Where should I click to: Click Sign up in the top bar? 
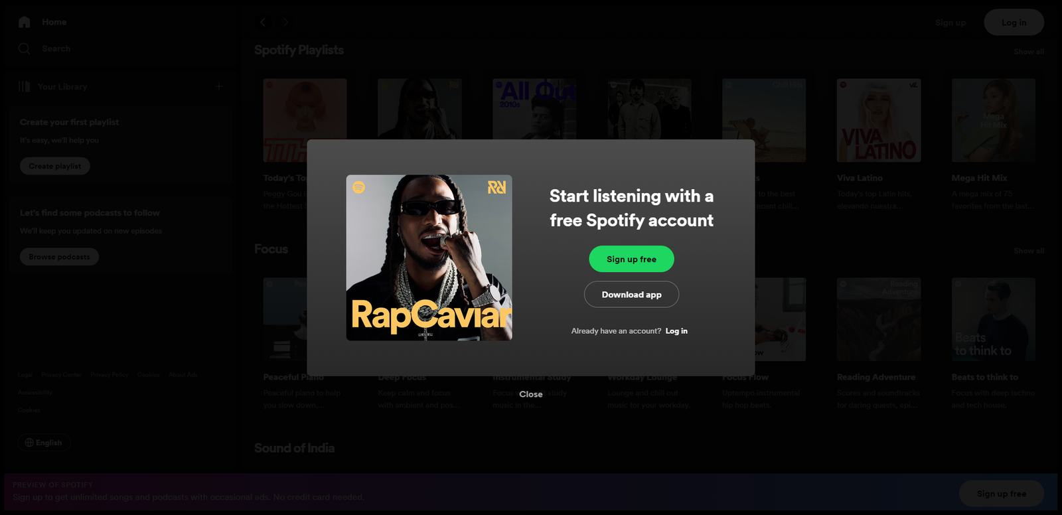point(950,23)
